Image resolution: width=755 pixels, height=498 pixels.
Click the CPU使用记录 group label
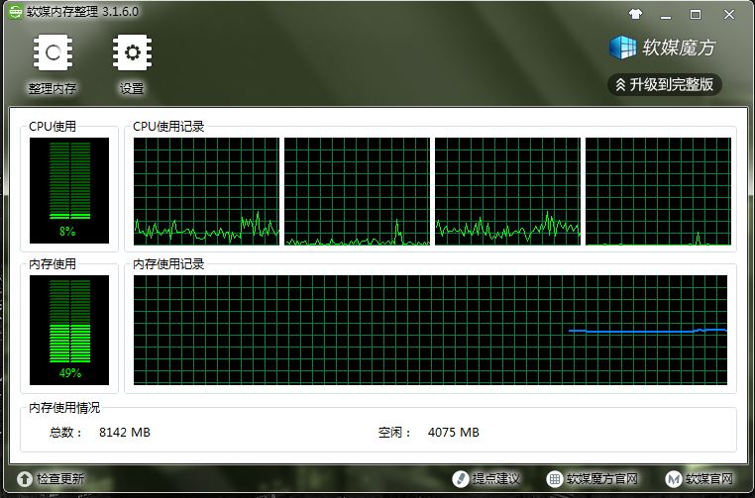[x=168, y=127]
